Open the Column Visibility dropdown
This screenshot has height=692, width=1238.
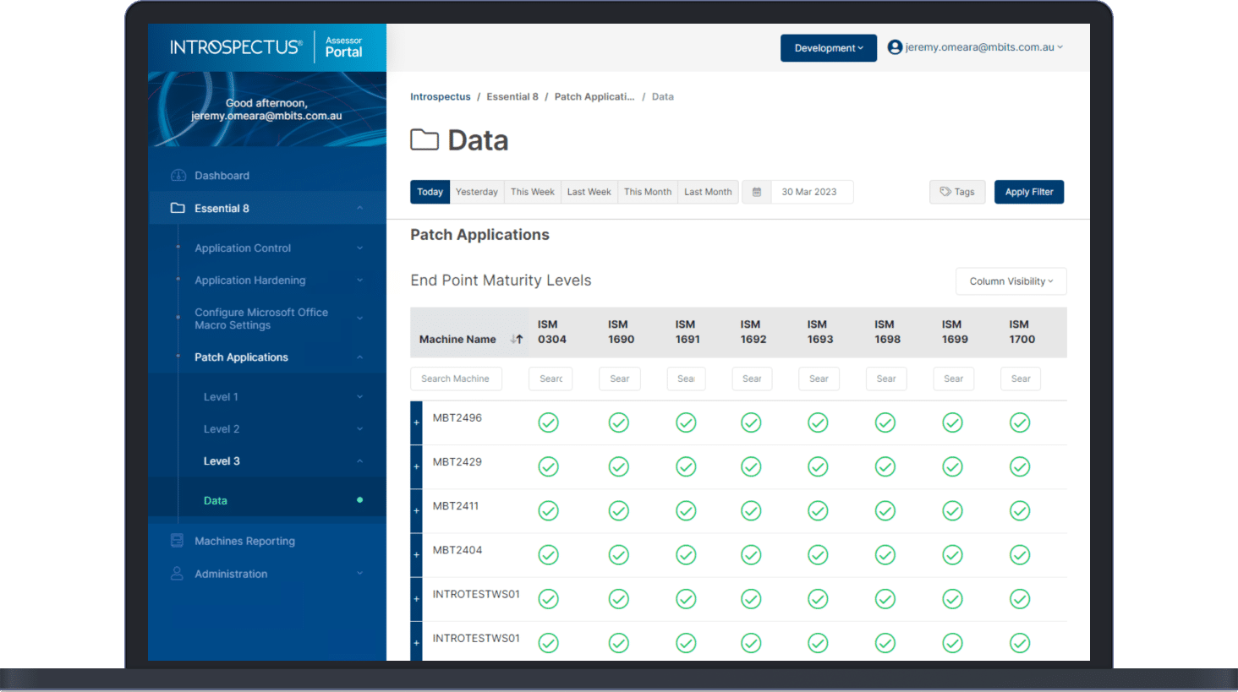[x=1011, y=281]
